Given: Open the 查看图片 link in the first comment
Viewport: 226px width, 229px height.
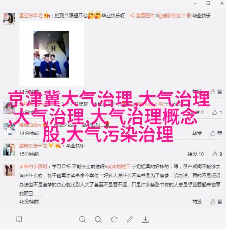Looking at the screenshot, I should [142, 16].
